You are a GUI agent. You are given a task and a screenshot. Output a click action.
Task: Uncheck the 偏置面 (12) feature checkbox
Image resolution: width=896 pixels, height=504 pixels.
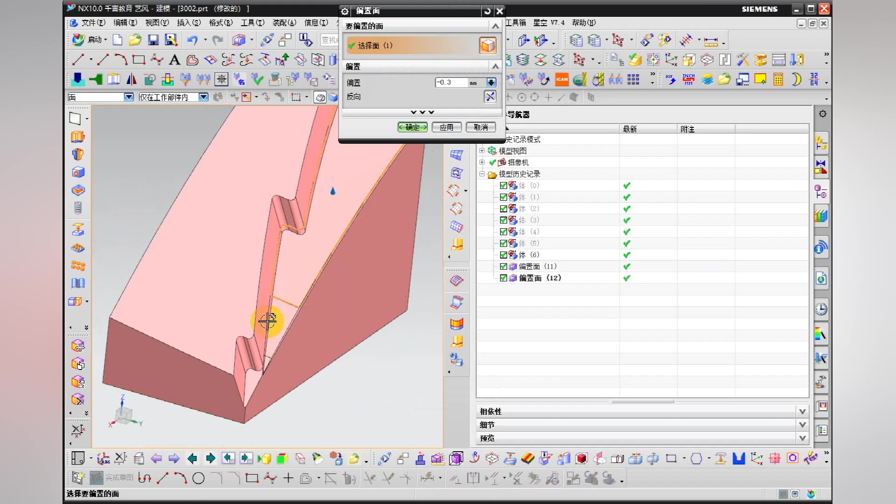pyautogui.click(x=503, y=278)
